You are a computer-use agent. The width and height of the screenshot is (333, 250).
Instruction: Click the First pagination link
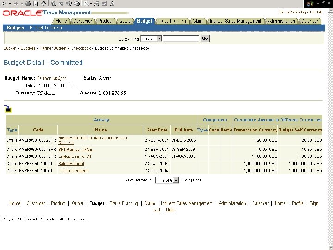click(x=129, y=180)
